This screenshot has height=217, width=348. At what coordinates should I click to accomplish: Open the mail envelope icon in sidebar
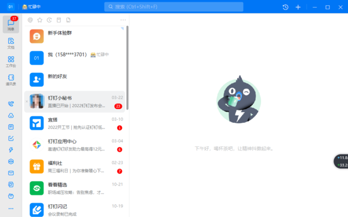coord(11,173)
